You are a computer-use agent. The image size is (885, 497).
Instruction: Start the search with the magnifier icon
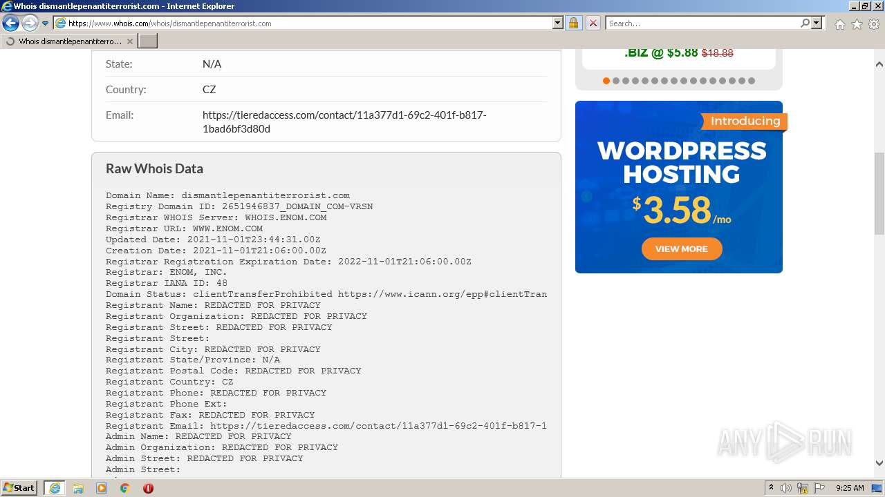click(x=805, y=23)
